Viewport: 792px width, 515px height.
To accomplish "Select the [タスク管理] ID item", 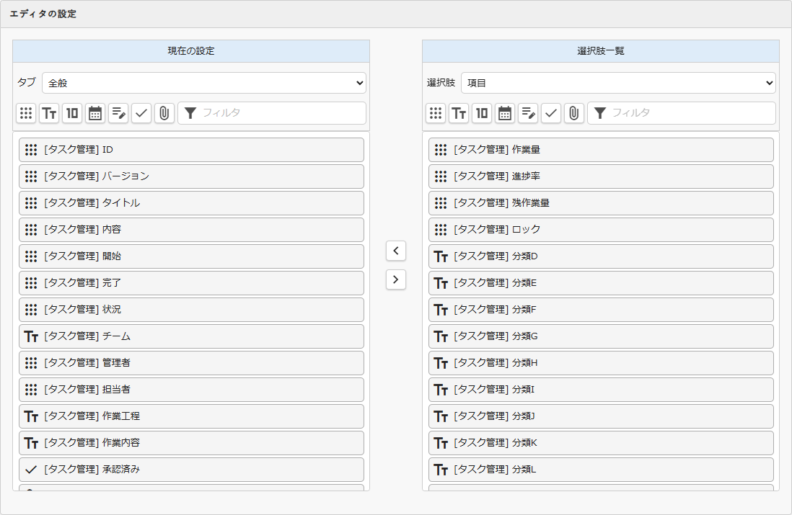I will tap(191, 150).
